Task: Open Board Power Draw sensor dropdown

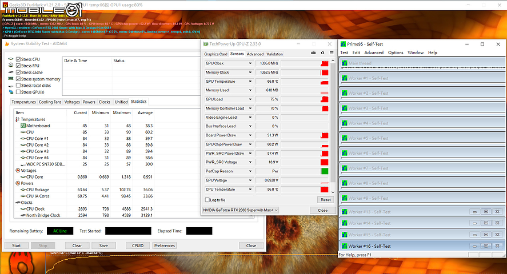Action: [x=250, y=135]
